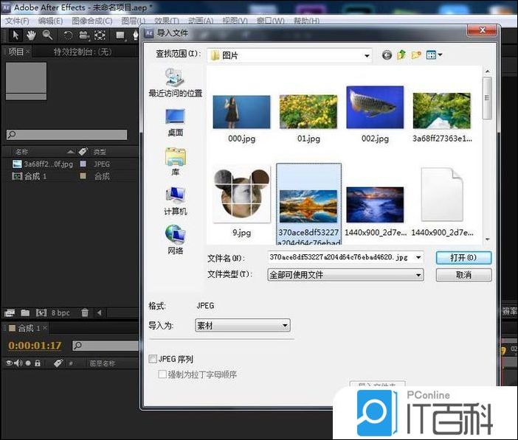The image size is (518, 440).
Task: Select the Rotation tool
Action: pos(68,35)
